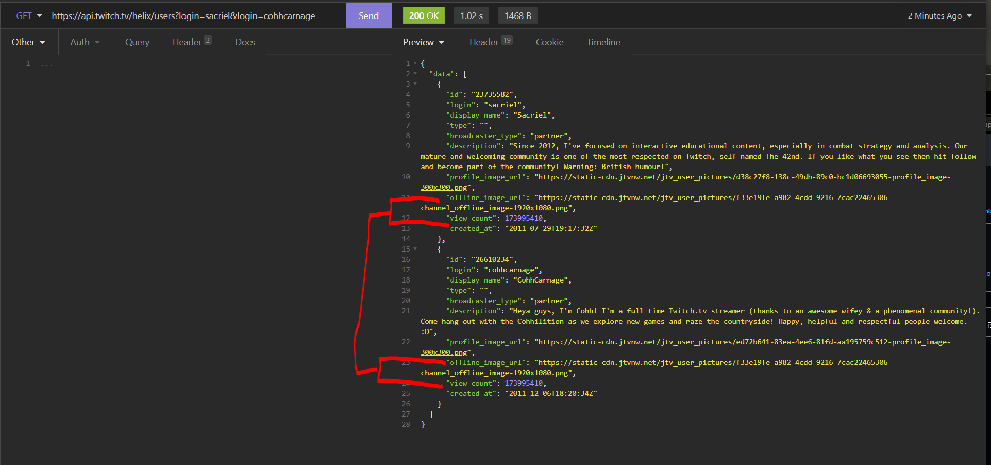This screenshot has width=991, height=465.
Task: Click Sacriel's view_count value on line 12
Action: pos(524,218)
